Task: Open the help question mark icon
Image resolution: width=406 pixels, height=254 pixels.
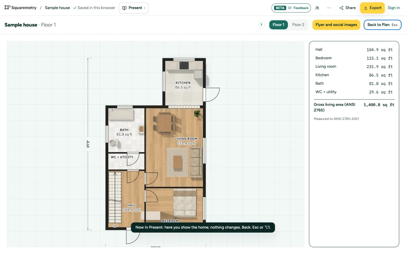Action: tap(261, 25)
